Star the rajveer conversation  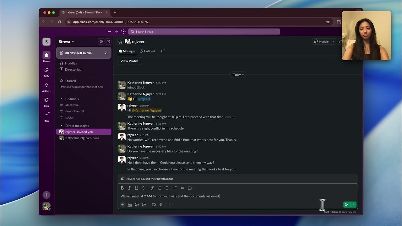(120, 42)
